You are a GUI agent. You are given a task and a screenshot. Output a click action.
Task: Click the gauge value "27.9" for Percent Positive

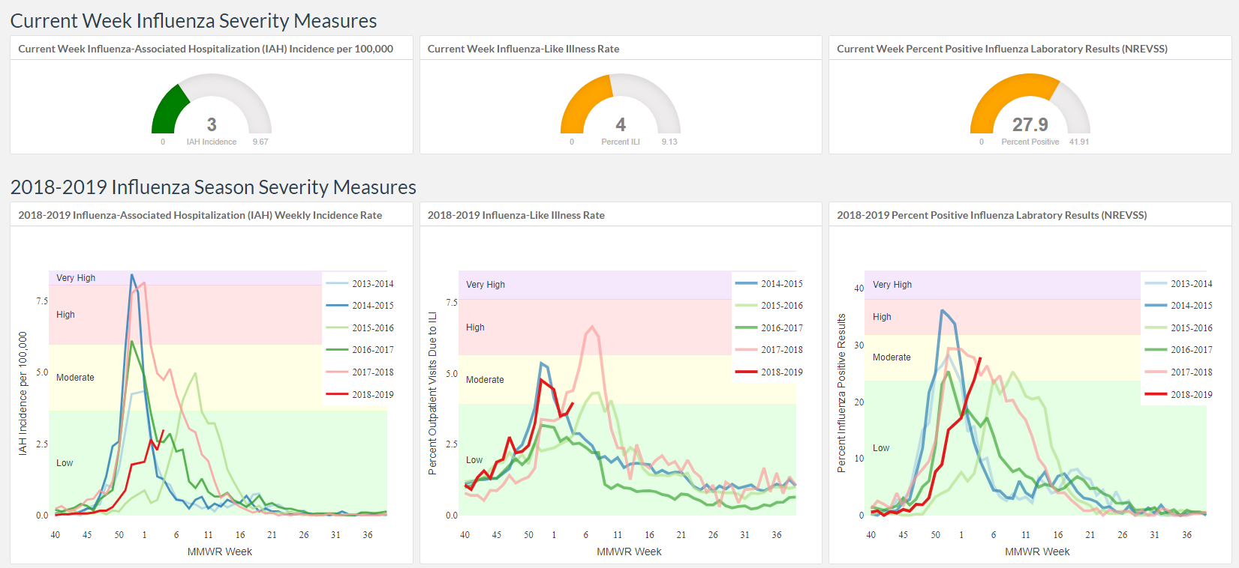pyautogui.click(x=1030, y=124)
